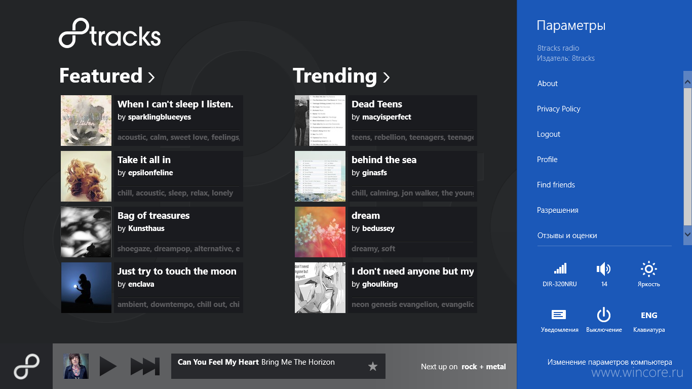Open 'I don't need anyone' cover image
Screen dimensions: 692x389
[320, 288]
